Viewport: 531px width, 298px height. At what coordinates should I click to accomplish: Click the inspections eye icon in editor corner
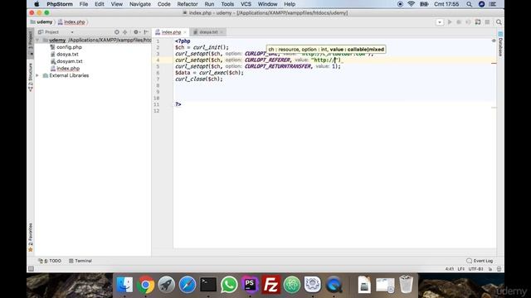coord(494,41)
